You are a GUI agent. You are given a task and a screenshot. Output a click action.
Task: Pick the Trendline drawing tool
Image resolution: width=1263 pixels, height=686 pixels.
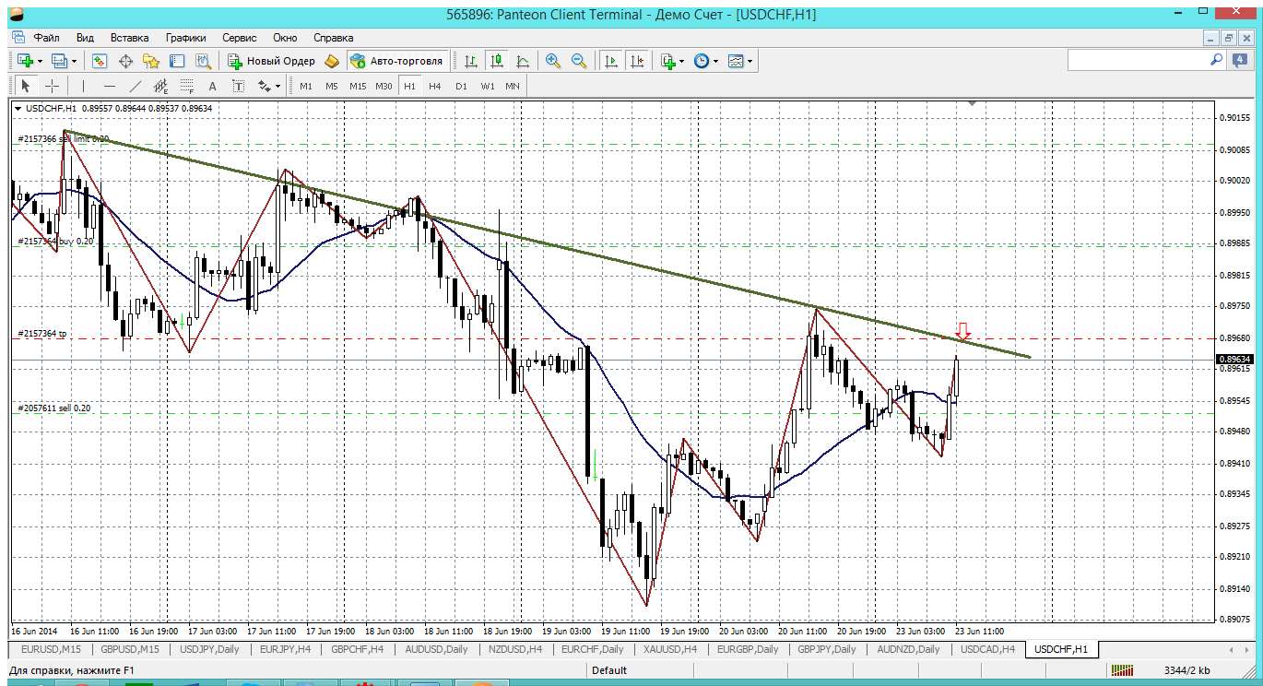135,86
